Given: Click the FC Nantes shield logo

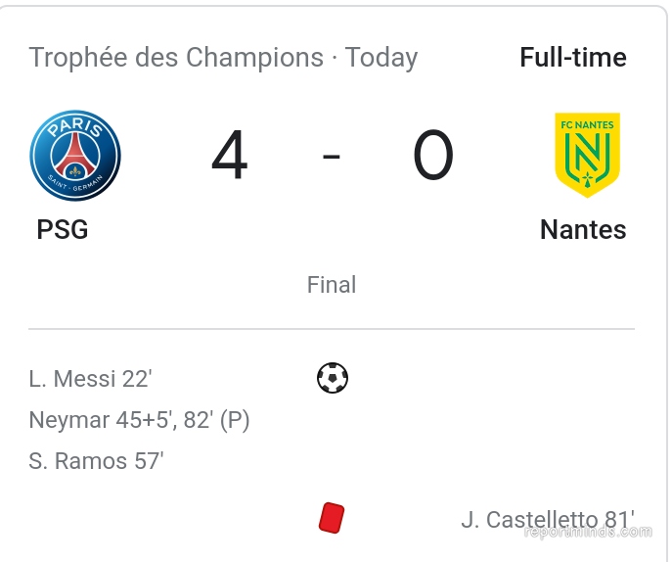Looking at the screenshot, I should [x=587, y=155].
